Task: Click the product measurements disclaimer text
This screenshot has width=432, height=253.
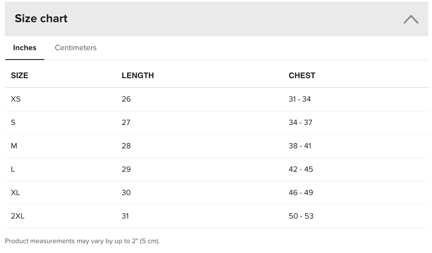Action: point(82,241)
